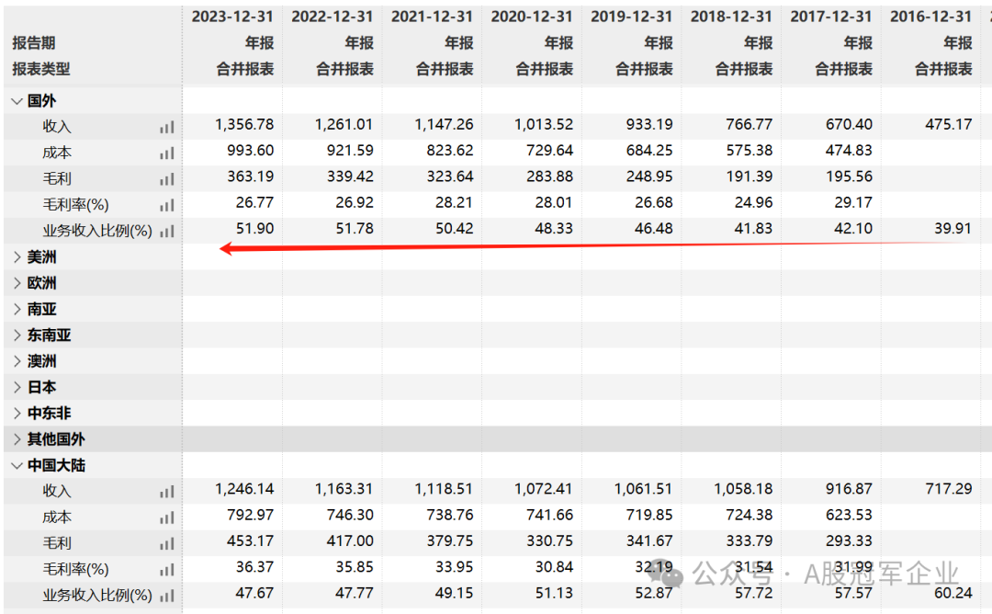Click 国外 业务收入比例 value 51.90
This screenshot has height=614, width=992.
pyautogui.click(x=255, y=229)
